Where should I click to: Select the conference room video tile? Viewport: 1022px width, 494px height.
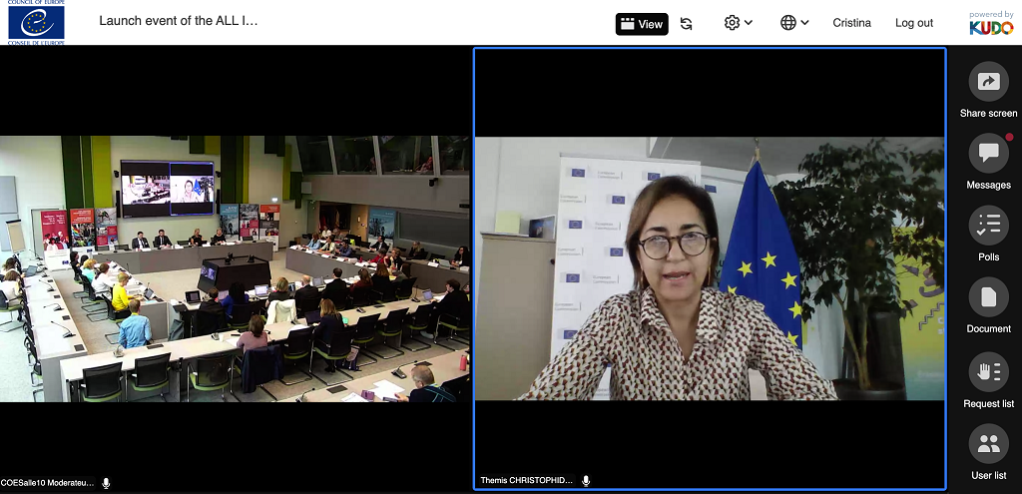pyautogui.click(x=235, y=268)
